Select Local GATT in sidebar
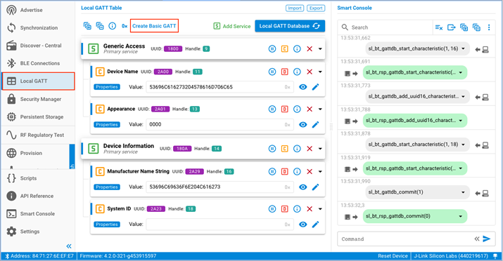503x261 pixels. pyautogui.click(x=38, y=81)
